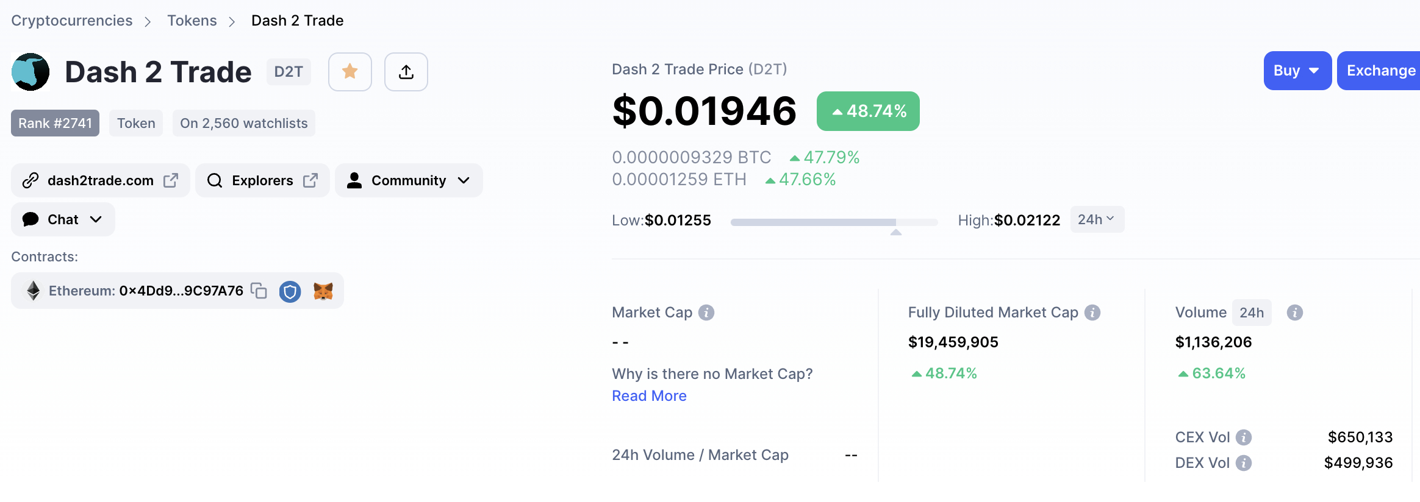Click the DEX Vol info icon
1420x502 pixels.
[x=1244, y=463]
